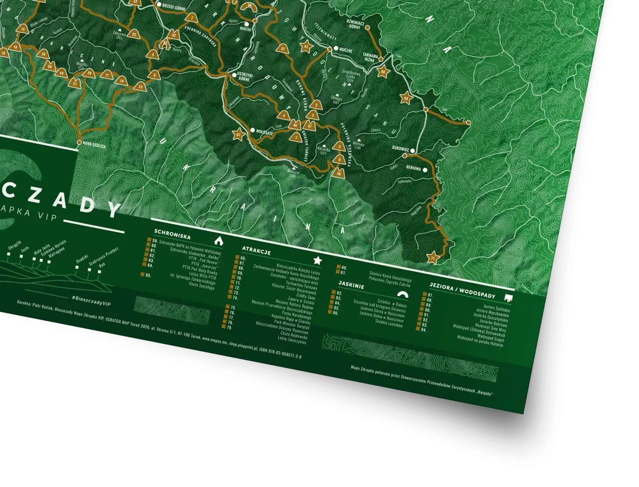Scratch the square beside 82 Sztolnia w Rabem
The width and height of the screenshot is (639, 487).
[x=333, y=293]
